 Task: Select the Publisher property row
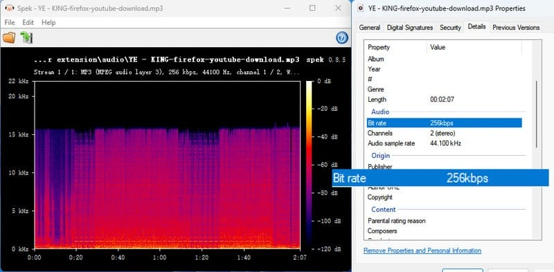pos(444,166)
